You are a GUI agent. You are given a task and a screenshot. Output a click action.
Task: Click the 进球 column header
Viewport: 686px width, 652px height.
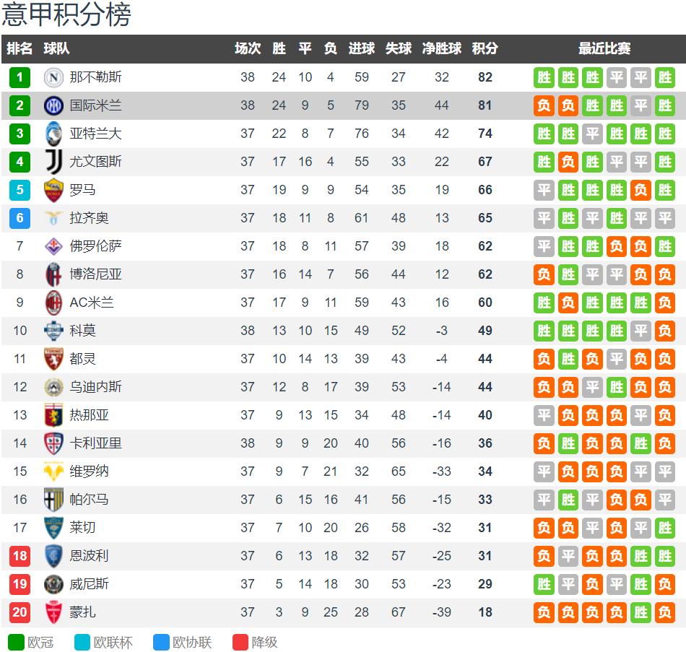click(361, 48)
